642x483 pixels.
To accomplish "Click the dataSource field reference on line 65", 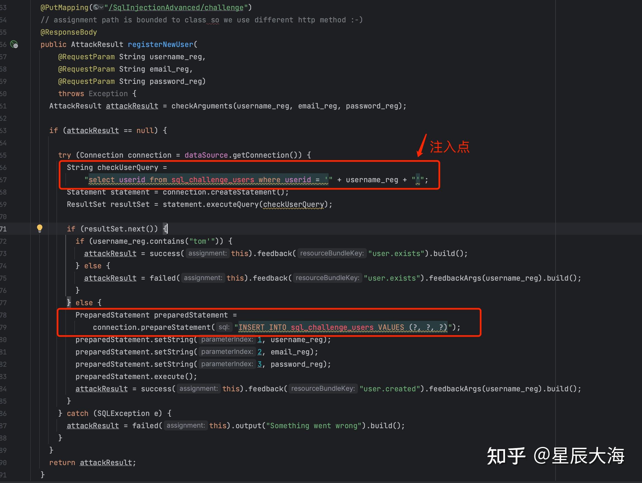I will pos(207,155).
